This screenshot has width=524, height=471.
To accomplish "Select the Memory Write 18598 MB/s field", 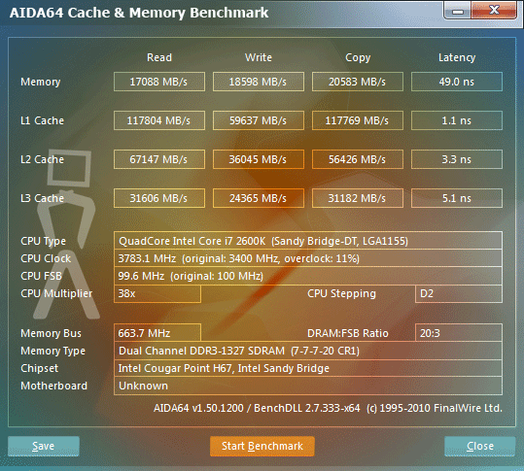I will pyautogui.click(x=259, y=82).
